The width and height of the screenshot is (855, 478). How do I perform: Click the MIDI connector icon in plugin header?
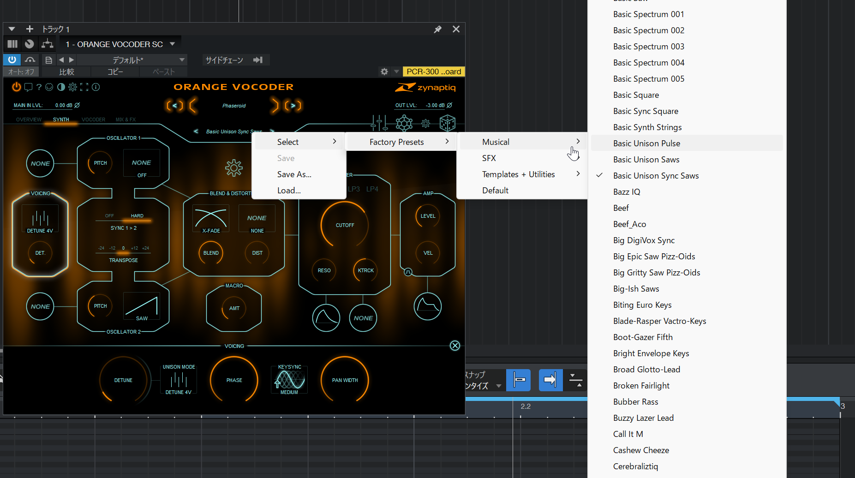[49, 87]
